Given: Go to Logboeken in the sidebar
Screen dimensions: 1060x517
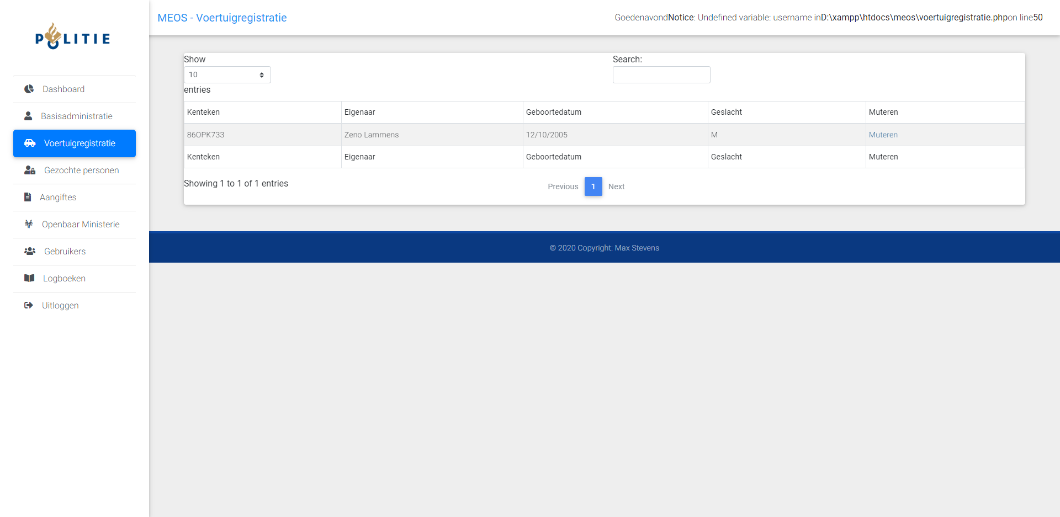Looking at the screenshot, I should point(64,278).
